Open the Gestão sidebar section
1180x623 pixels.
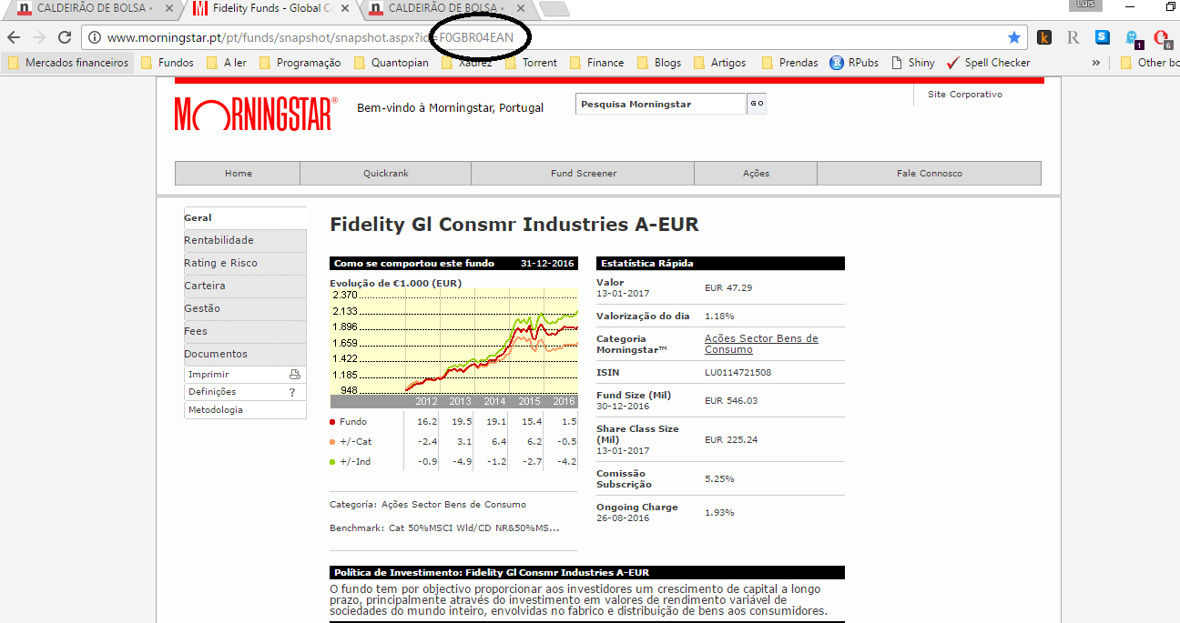click(x=245, y=308)
